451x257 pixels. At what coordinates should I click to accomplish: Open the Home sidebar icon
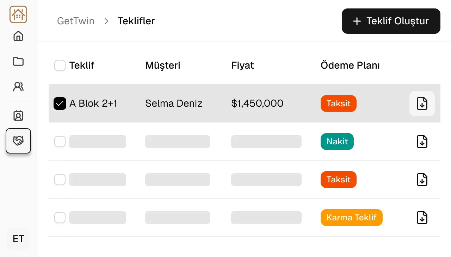(x=18, y=36)
